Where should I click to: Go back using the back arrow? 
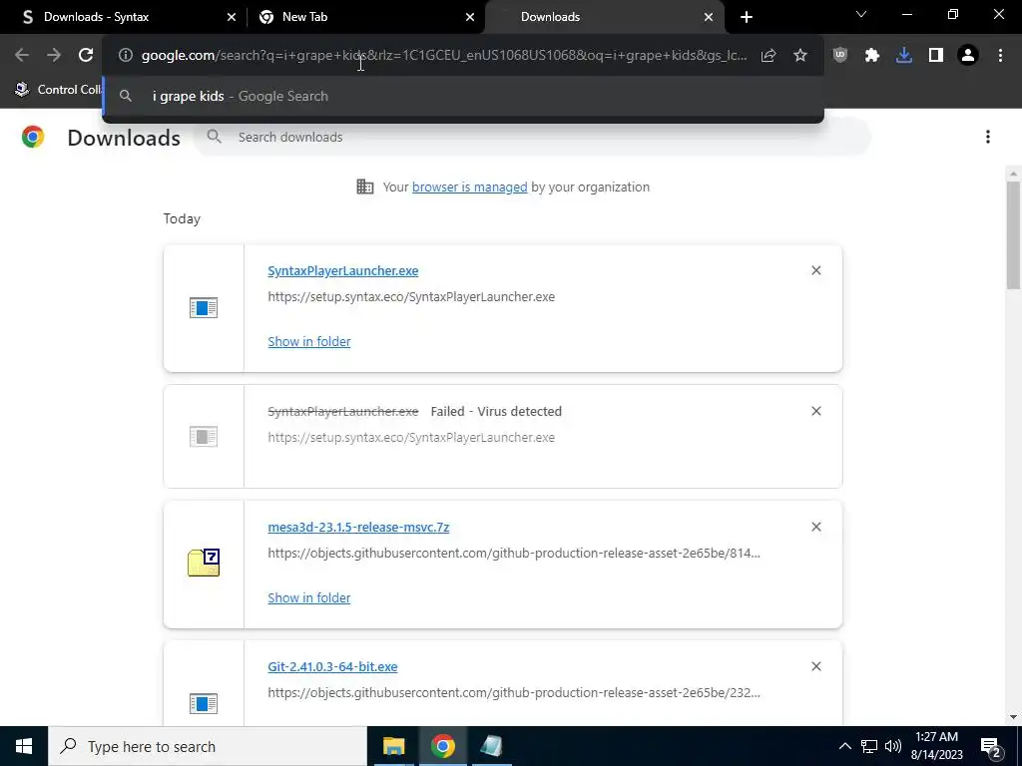[x=22, y=56]
